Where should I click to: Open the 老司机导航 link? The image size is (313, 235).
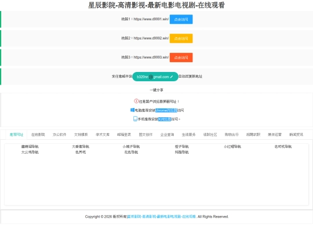pos(283,146)
